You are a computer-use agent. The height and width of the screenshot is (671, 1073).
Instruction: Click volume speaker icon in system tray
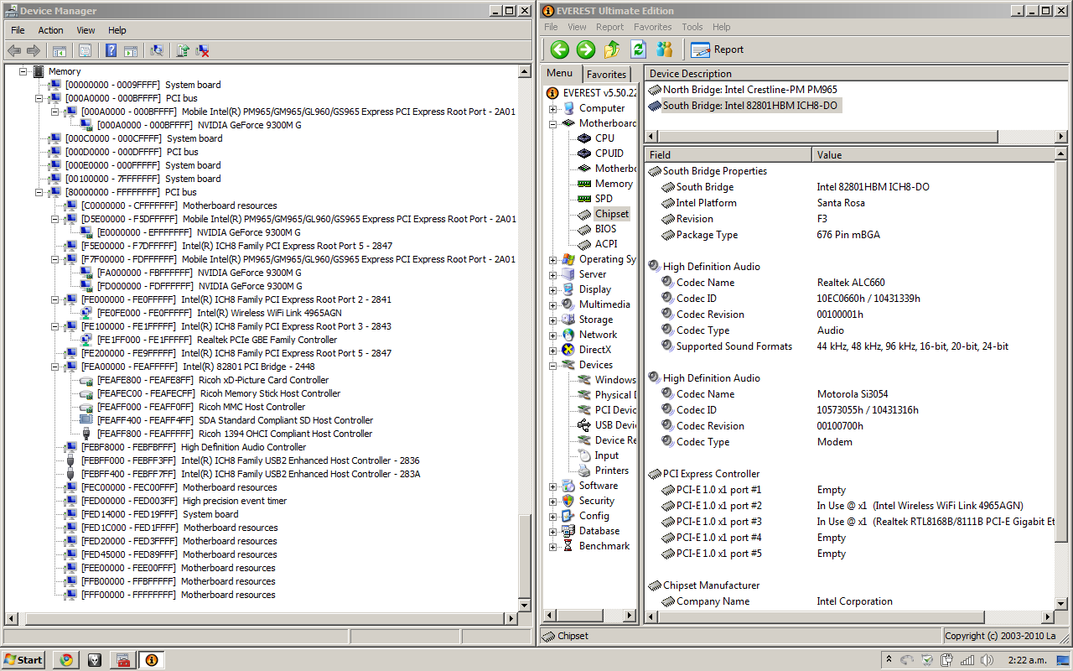987,659
